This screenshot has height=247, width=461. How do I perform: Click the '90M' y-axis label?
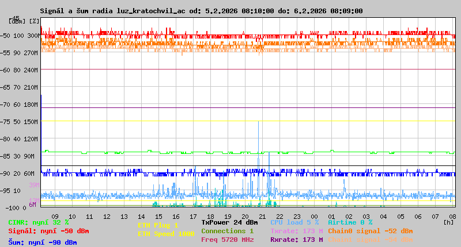click(29, 156)
